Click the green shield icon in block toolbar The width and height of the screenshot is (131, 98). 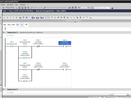coord(64,18)
